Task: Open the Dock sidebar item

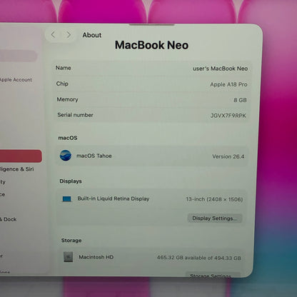Action: coord(9,219)
